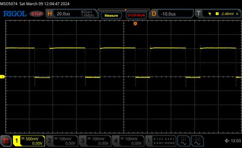This screenshot has width=242, height=148.
Task: Click the 8GSa/s sample rate readout
Action: 87,12
